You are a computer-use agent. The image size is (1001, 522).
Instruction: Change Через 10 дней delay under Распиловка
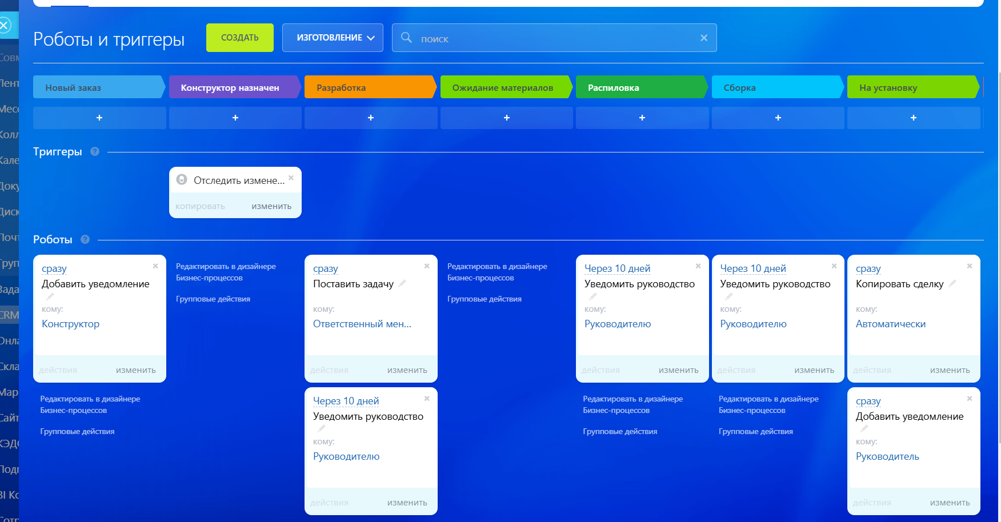[x=617, y=268]
